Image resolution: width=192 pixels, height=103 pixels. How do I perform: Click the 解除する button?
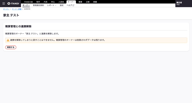(11, 47)
